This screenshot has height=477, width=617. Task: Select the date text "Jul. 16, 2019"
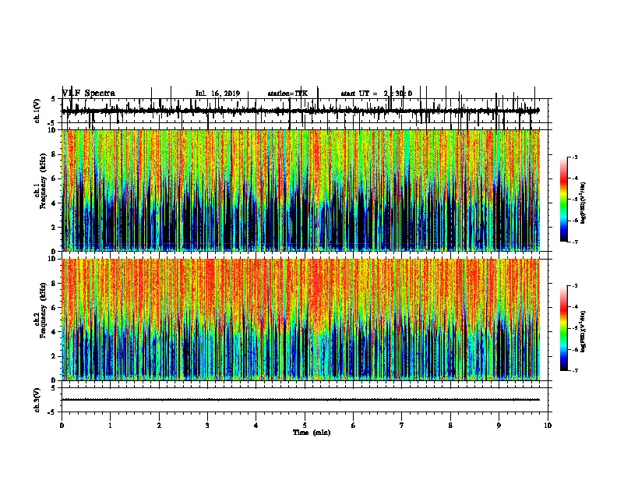click(x=217, y=94)
